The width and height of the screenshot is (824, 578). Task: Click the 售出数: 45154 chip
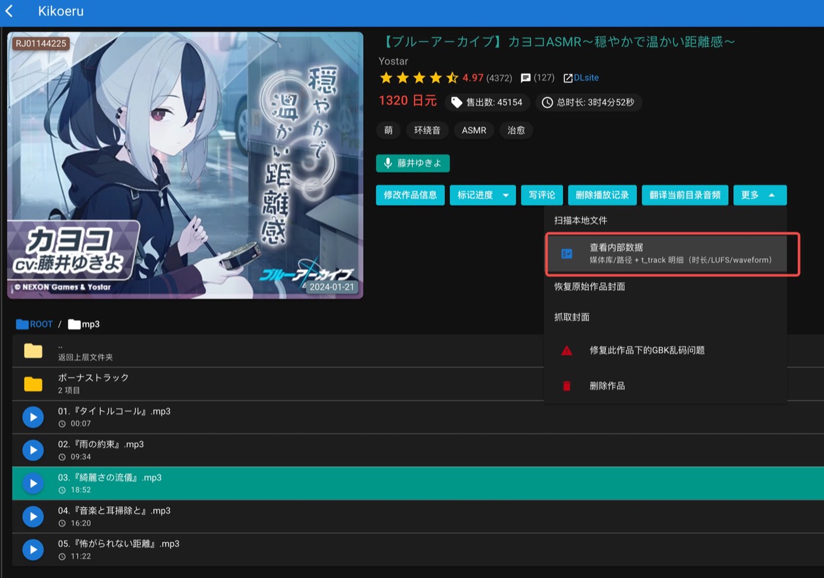487,102
